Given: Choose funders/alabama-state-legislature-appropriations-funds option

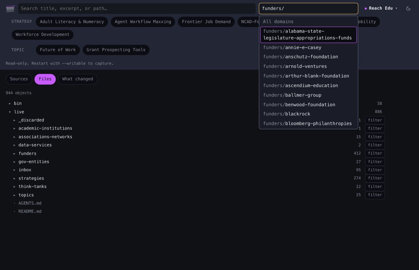Looking at the screenshot, I should (x=308, y=35).
